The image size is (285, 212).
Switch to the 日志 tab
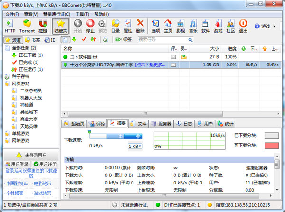click(x=184, y=124)
